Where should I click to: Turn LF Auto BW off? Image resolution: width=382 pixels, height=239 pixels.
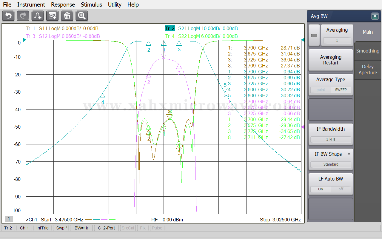coord(341,189)
